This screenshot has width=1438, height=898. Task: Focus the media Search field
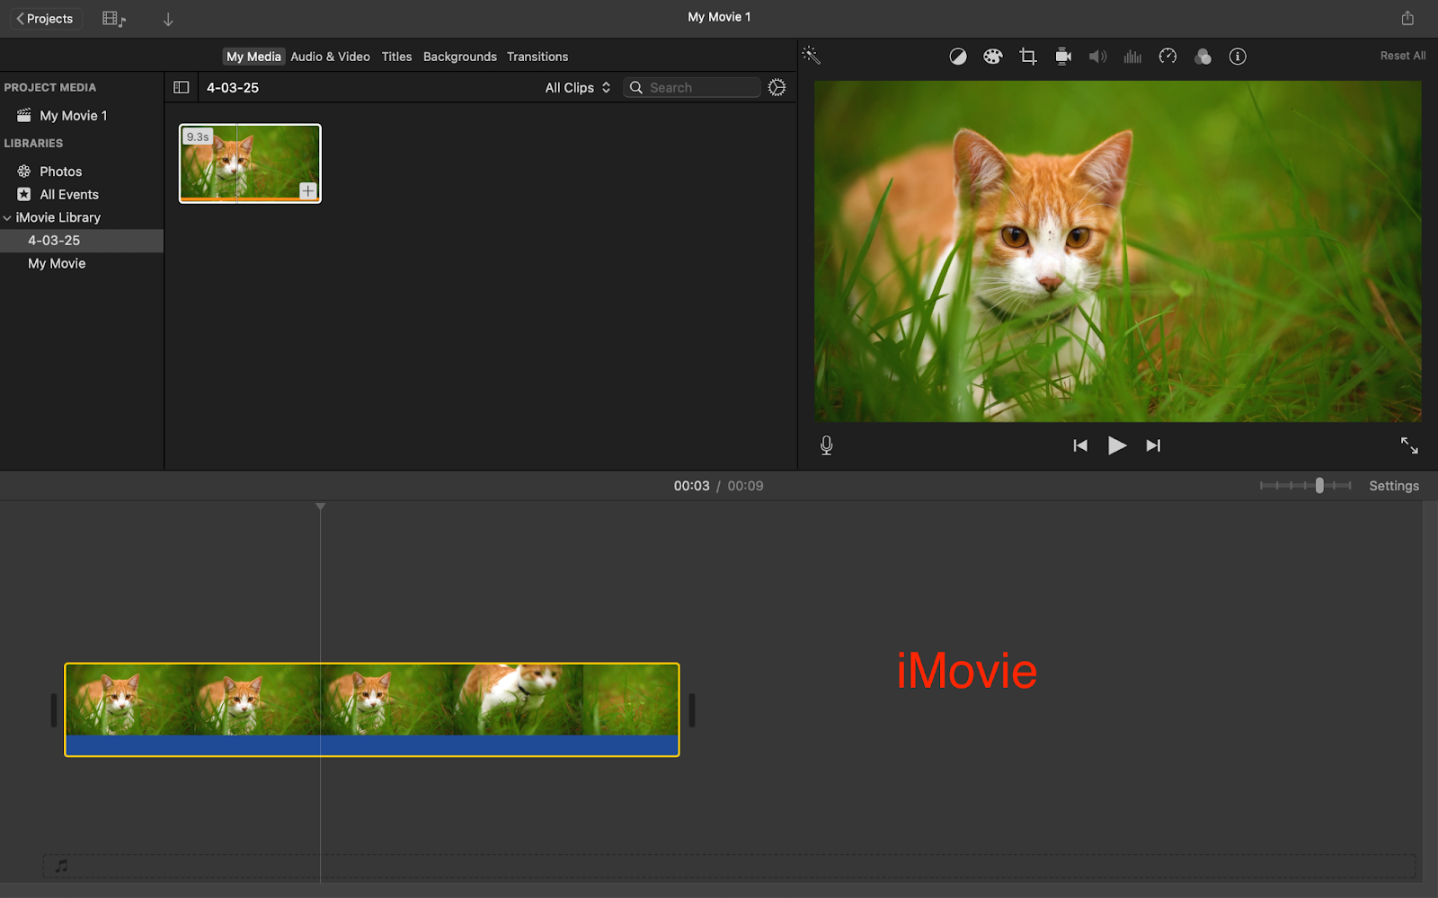pos(692,87)
